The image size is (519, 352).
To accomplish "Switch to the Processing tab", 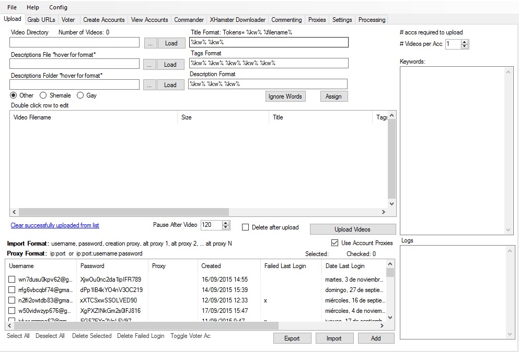I will point(372,20).
